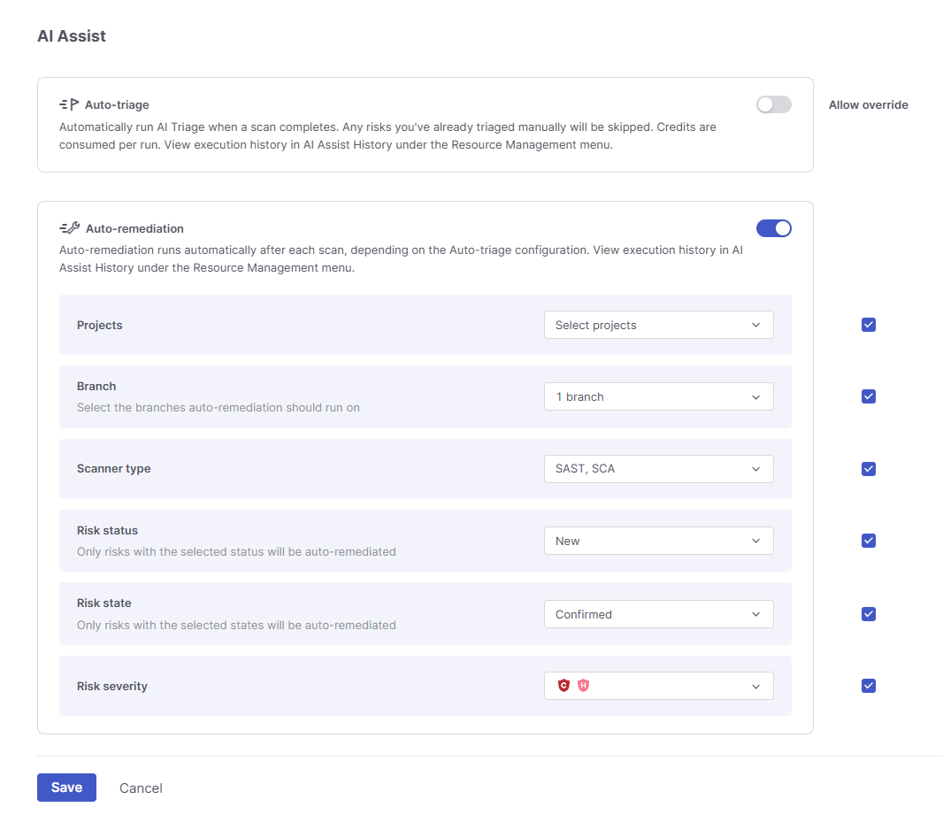Click the Risk state helper text

pos(236,625)
